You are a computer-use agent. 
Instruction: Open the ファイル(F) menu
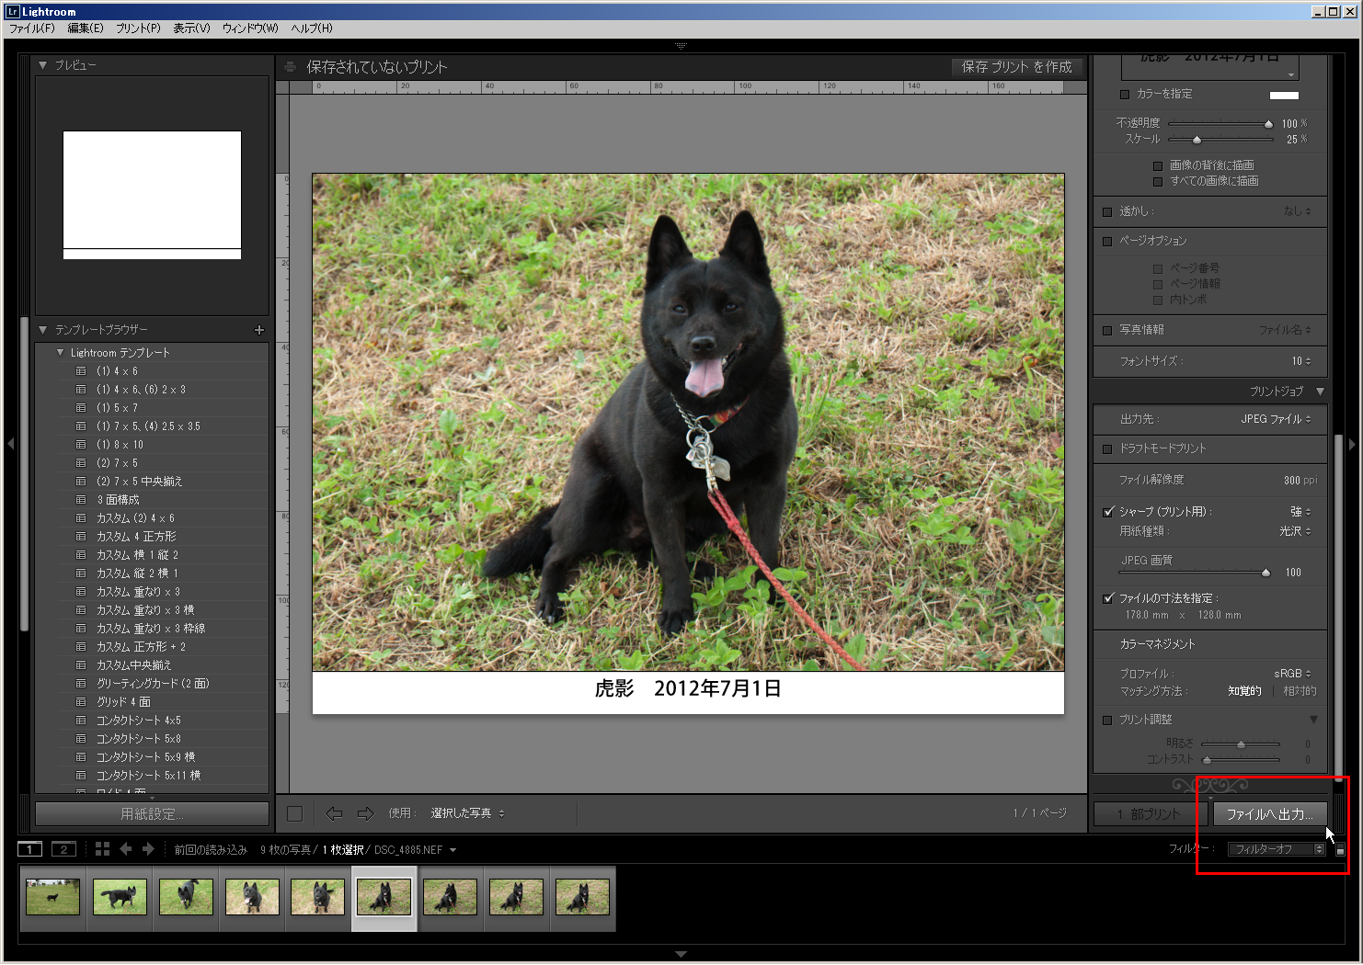32,28
